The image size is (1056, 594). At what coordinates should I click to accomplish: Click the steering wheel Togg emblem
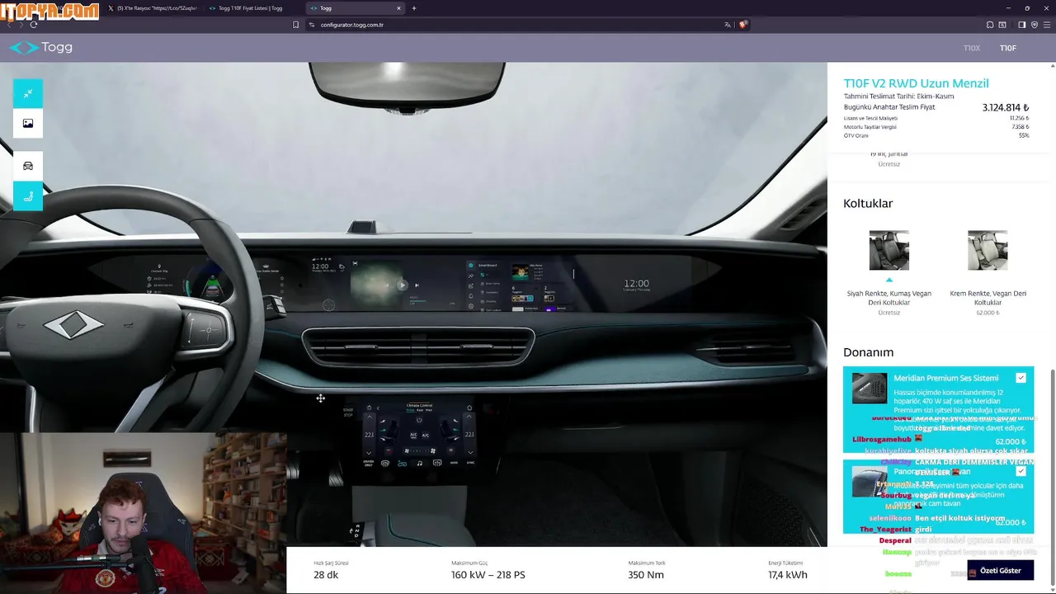[73, 327]
